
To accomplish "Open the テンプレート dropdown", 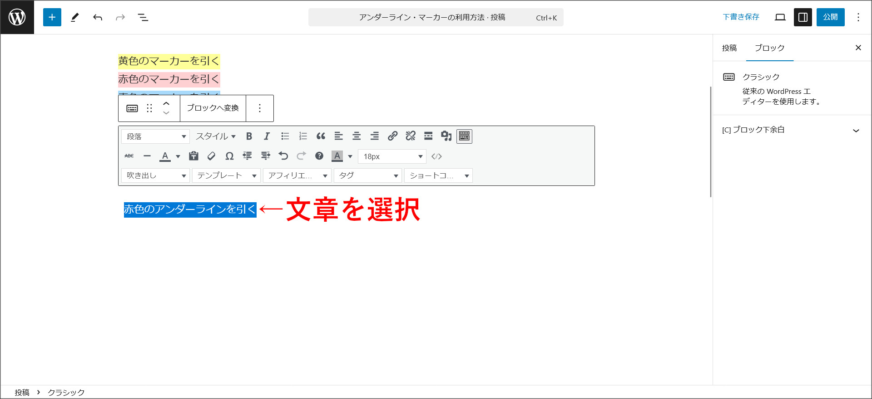I will 226,175.
